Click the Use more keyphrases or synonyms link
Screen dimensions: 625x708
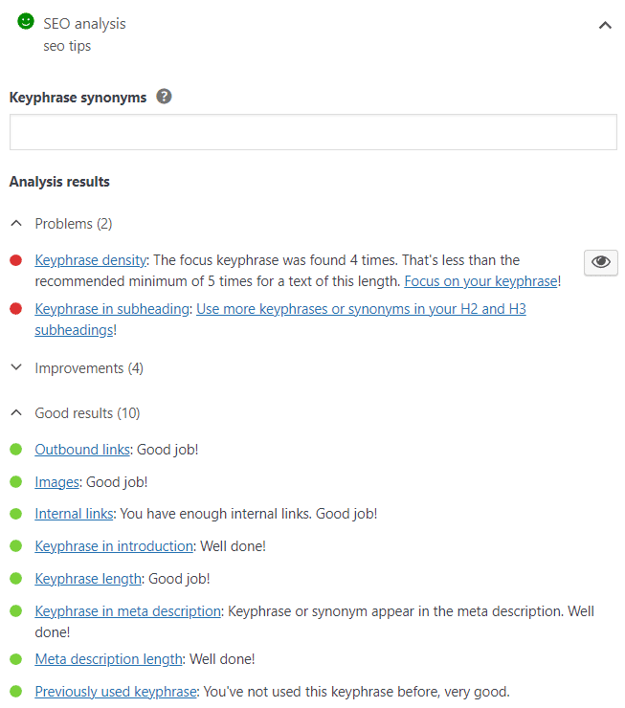(x=361, y=309)
